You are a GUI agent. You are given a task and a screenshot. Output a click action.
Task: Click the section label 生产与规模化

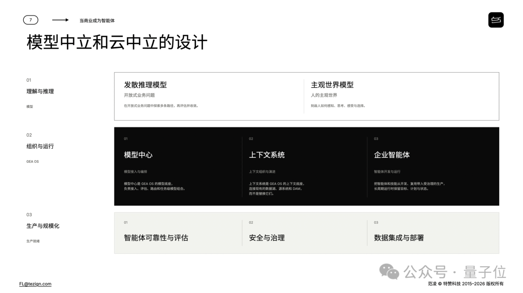pyautogui.click(x=43, y=226)
